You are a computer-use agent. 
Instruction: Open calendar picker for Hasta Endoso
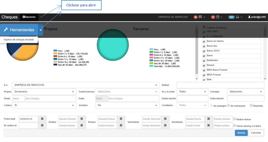point(121,125)
